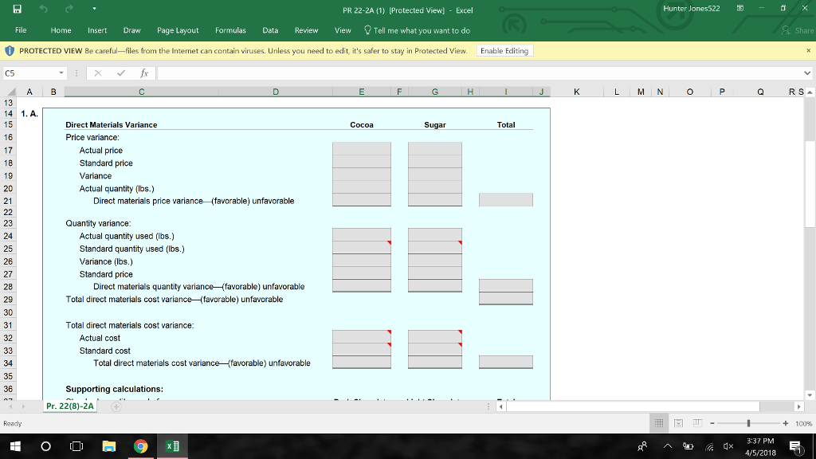Click Total cell in row 34

506,363
